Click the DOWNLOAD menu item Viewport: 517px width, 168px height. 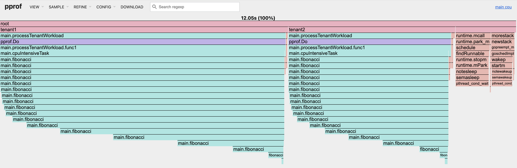tap(132, 7)
